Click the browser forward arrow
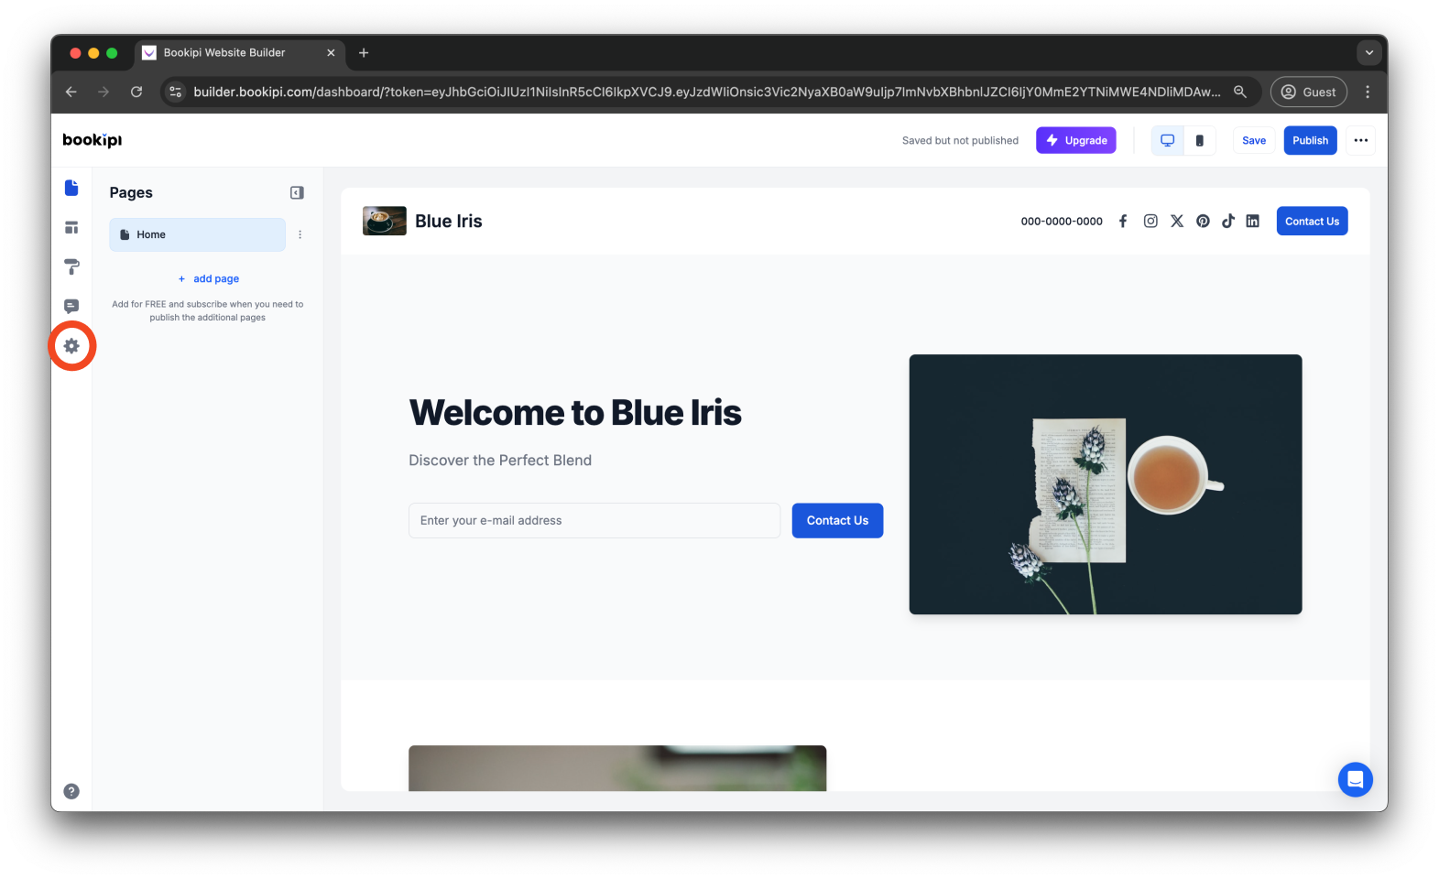The height and width of the screenshot is (879, 1439). [x=104, y=92]
